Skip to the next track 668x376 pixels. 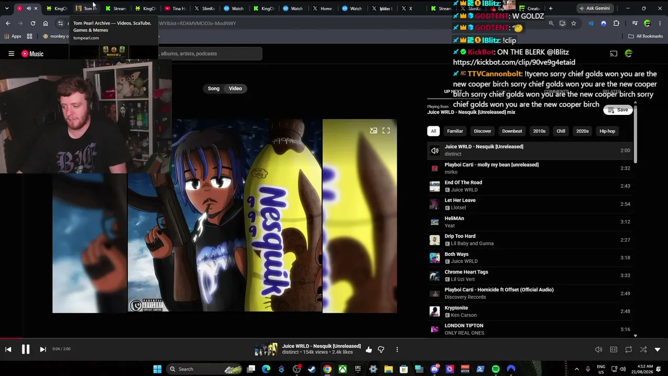coord(43,349)
